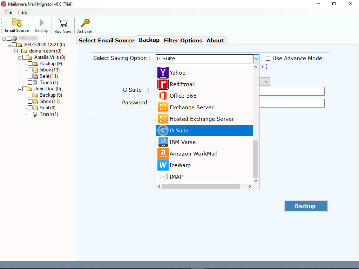The height and width of the screenshot is (269, 359).
Task: Check the 30-04-2020 12-21 checkbox
Action: (x=14, y=44)
